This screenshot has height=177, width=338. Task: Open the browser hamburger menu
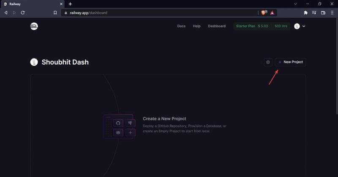coord(332,13)
